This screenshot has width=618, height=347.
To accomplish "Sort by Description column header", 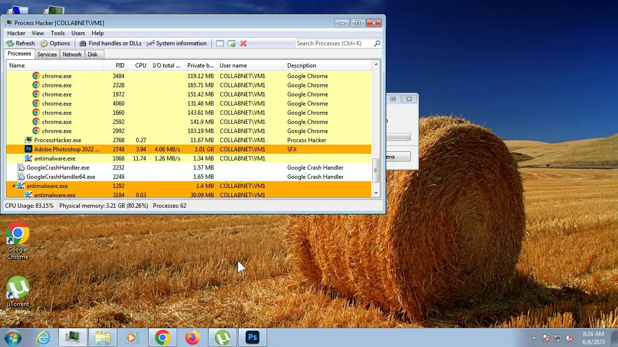I will coord(328,66).
